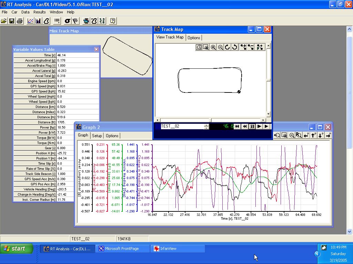Image resolution: width=353 pixels, height=264 pixels.
Task: Open the Results menu
Action: click(x=40, y=12)
